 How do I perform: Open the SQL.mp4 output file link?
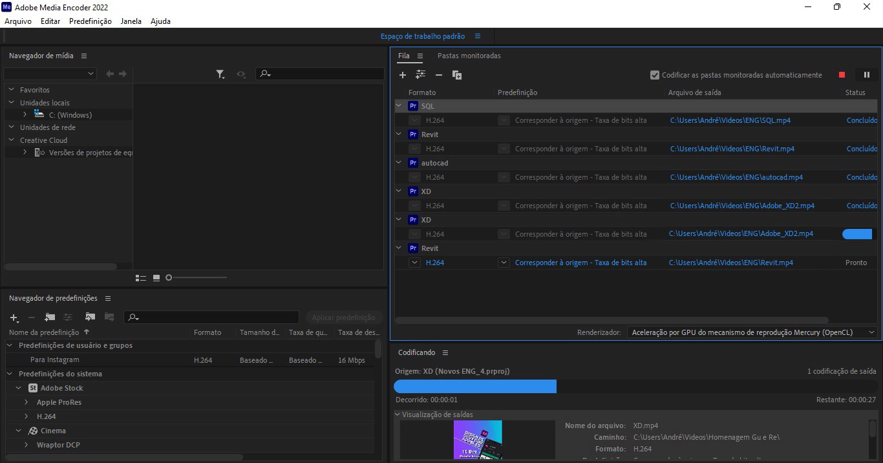tap(730, 120)
